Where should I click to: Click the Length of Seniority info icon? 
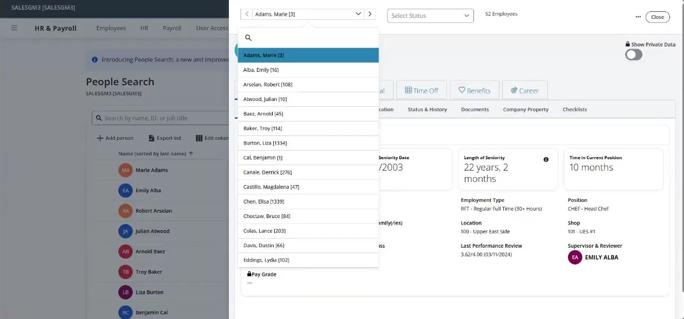pos(546,159)
